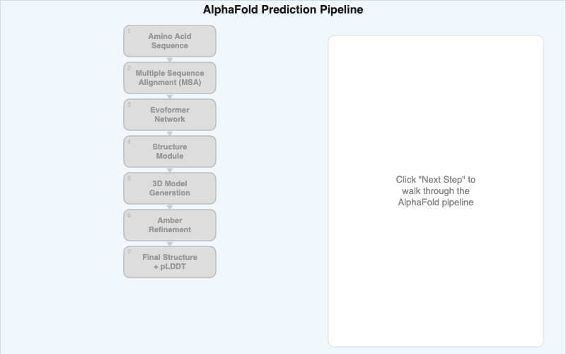Click the "Click Next Step" placeholder text
The image size is (566, 354).
435,191
